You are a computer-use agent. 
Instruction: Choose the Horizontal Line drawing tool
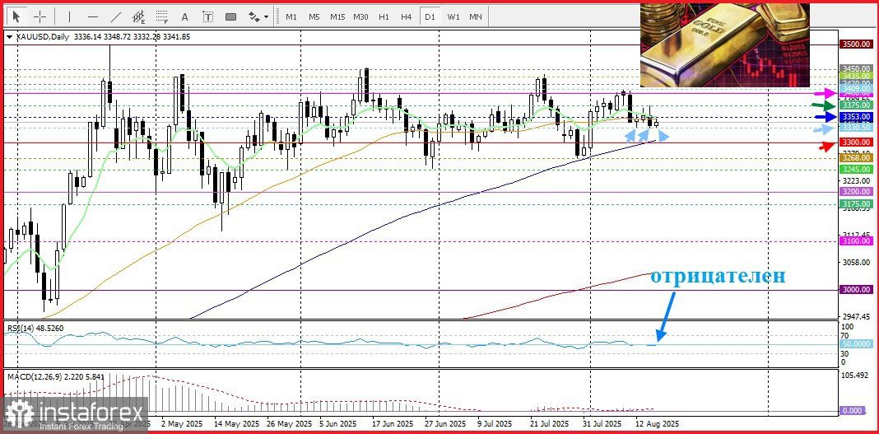(x=93, y=16)
